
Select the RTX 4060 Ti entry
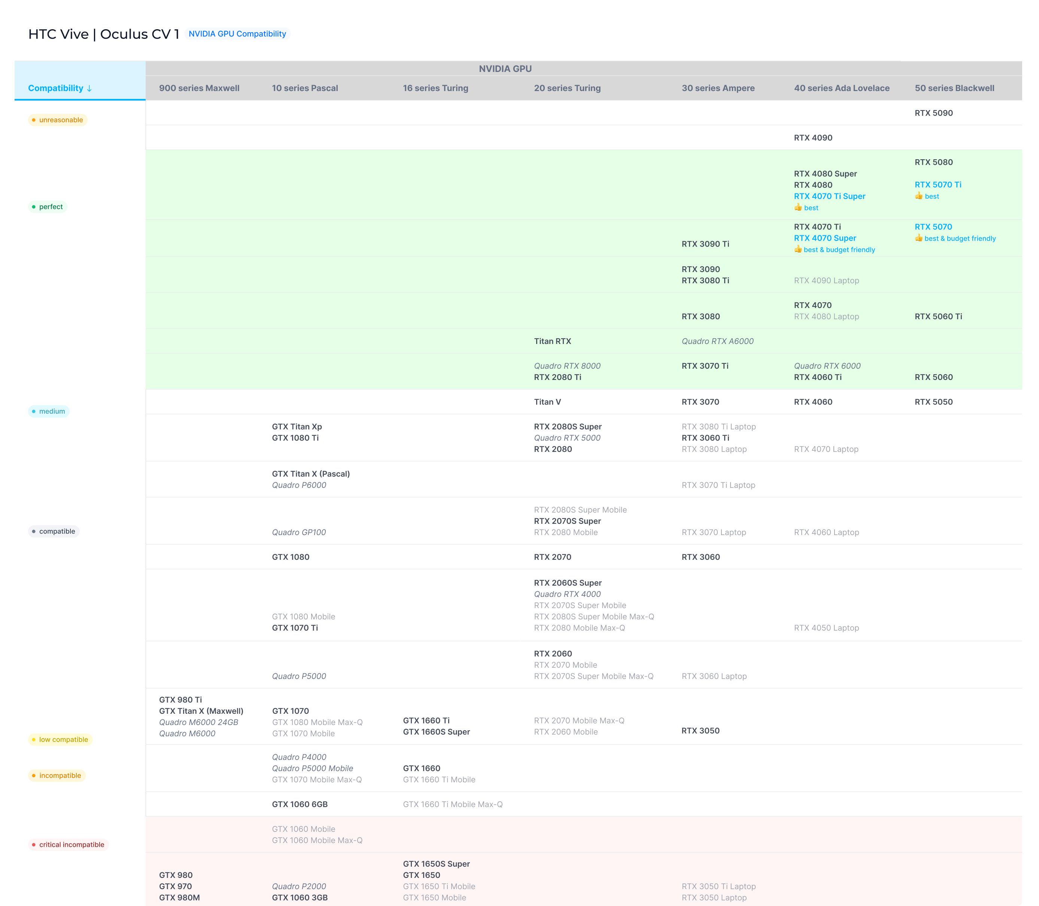[817, 377]
